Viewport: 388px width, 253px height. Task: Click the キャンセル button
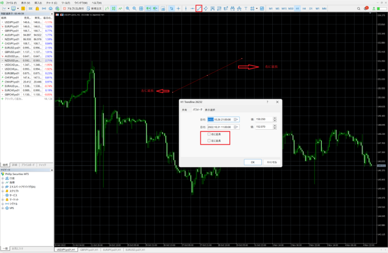click(271, 162)
